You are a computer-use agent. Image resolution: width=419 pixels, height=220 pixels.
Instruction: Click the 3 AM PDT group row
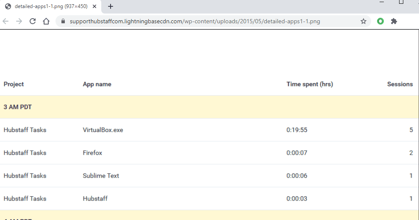pos(209,107)
